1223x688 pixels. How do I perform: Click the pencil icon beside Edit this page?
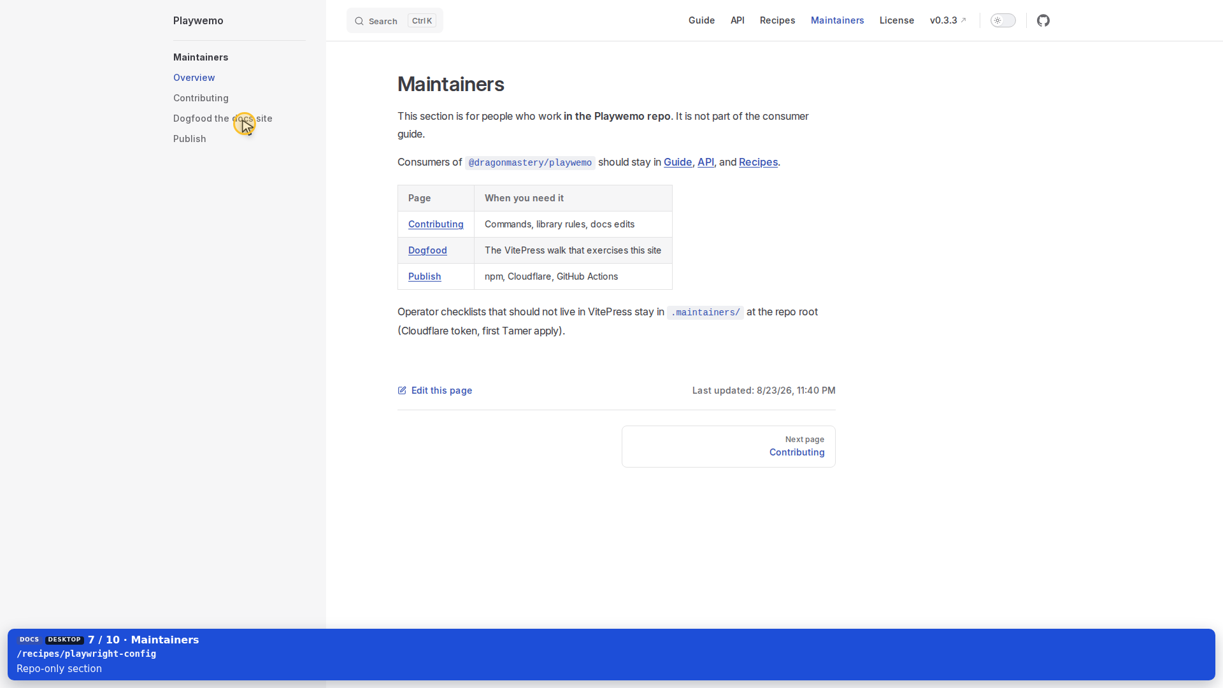click(402, 391)
